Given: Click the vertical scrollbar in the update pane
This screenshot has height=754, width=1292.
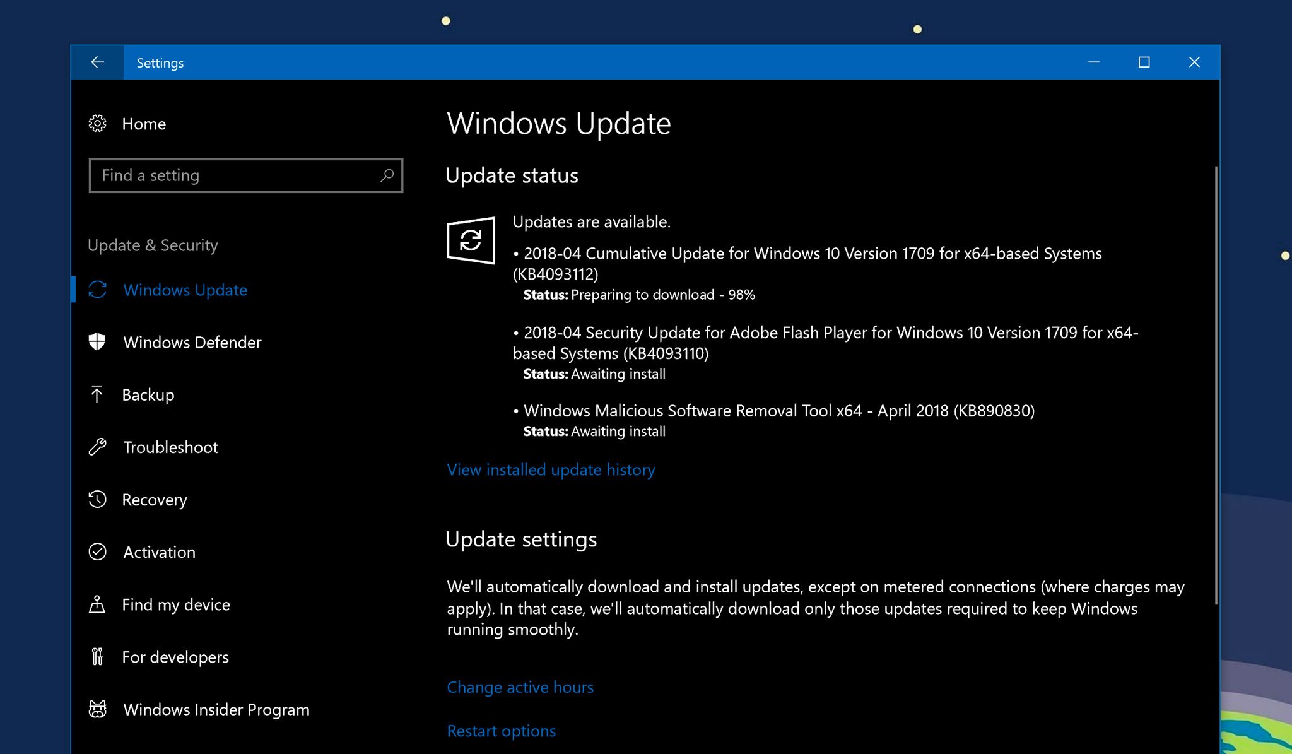Looking at the screenshot, I should point(1216,385).
